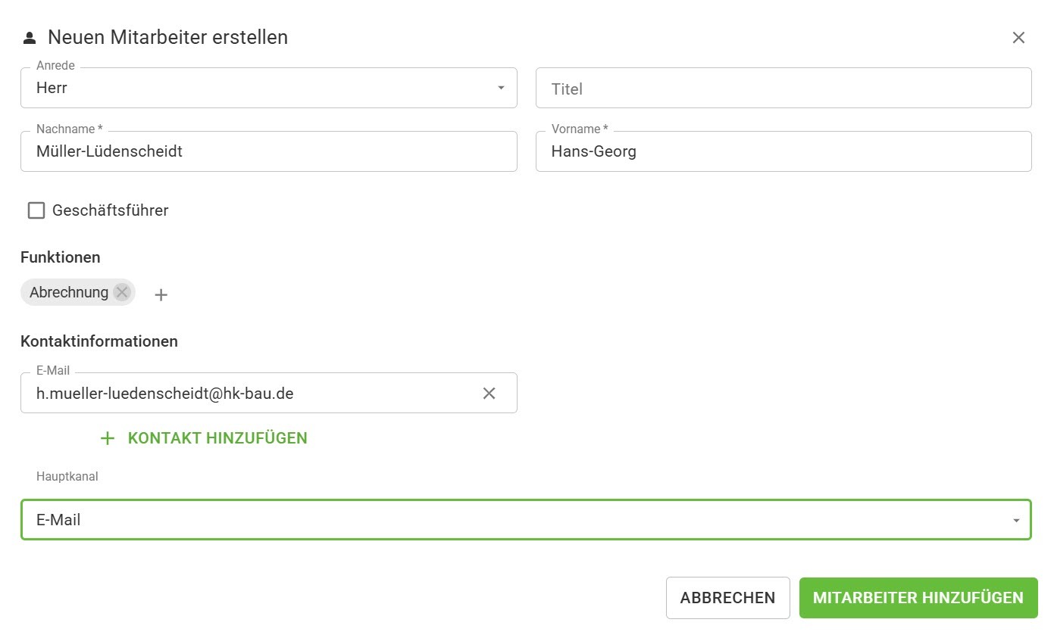Screen dimensions: 1054x635
Task: Add a function with the plus icon
Action: [x=161, y=294]
